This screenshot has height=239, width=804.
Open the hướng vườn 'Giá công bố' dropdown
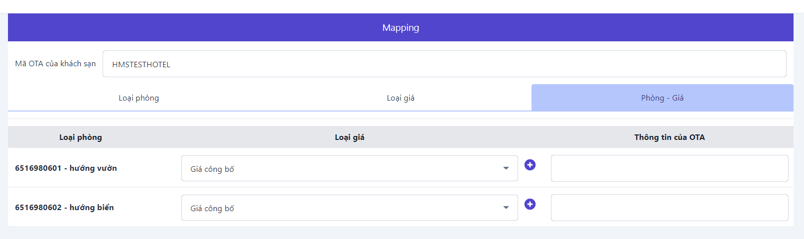[x=344, y=169]
